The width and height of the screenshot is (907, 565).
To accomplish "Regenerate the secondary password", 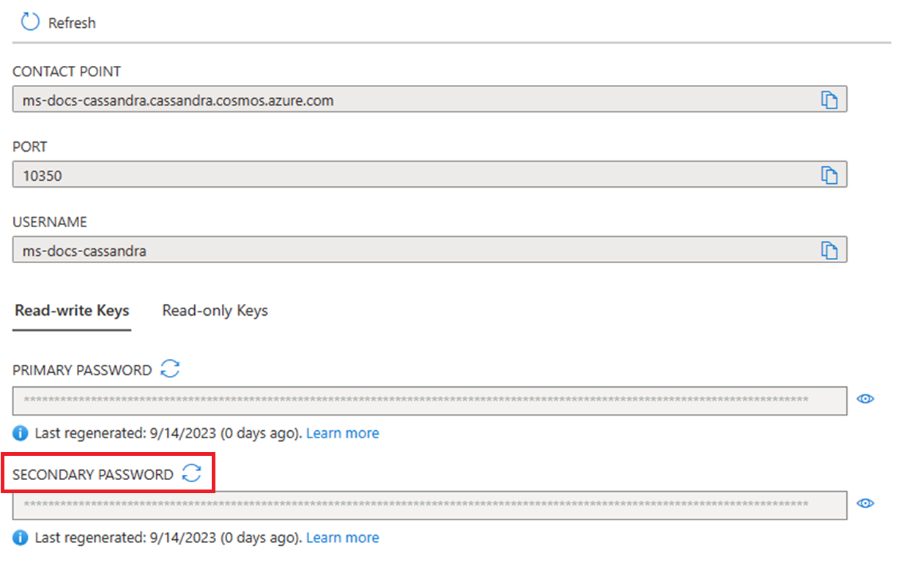I will (x=192, y=473).
